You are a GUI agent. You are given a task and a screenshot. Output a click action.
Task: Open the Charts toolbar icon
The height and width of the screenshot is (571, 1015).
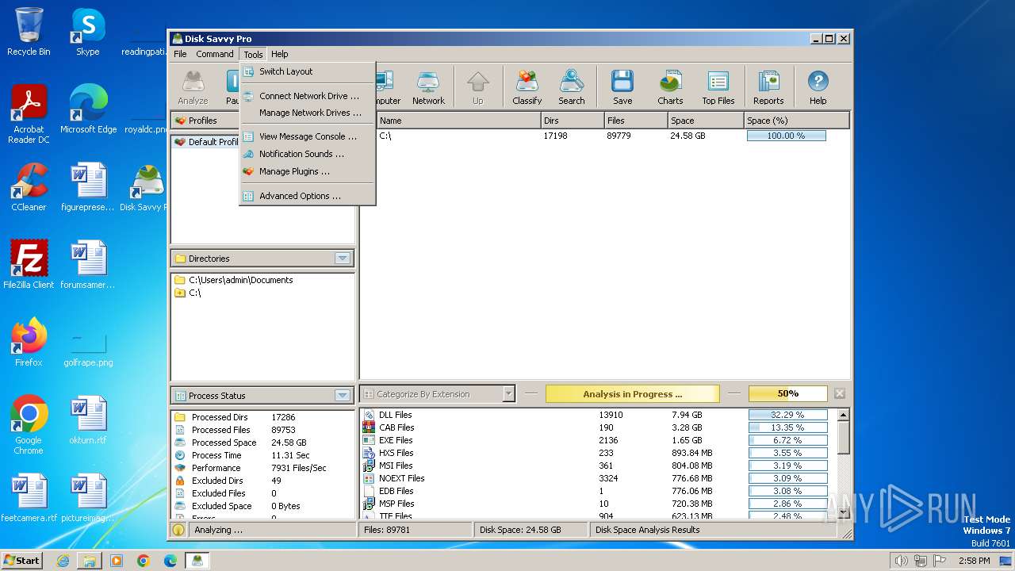click(x=670, y=87)
